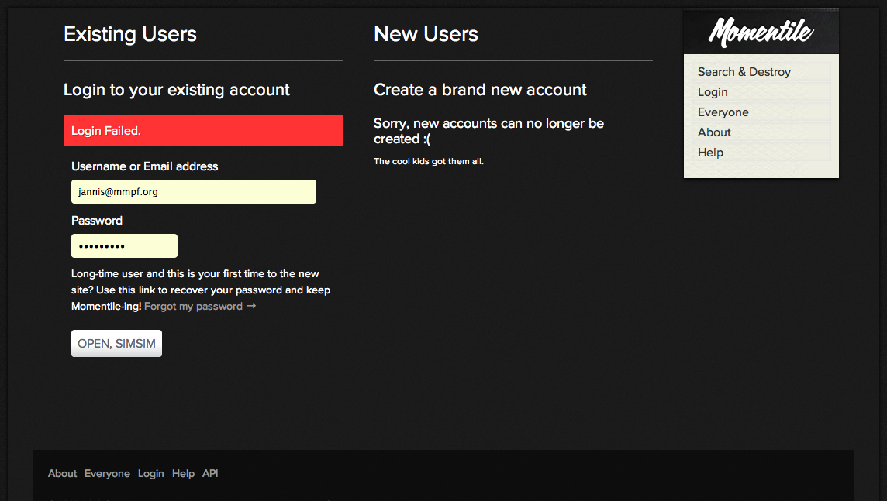The image size is (887, 501).
Task: Focus the Username or Email address field
Action: 194,191
